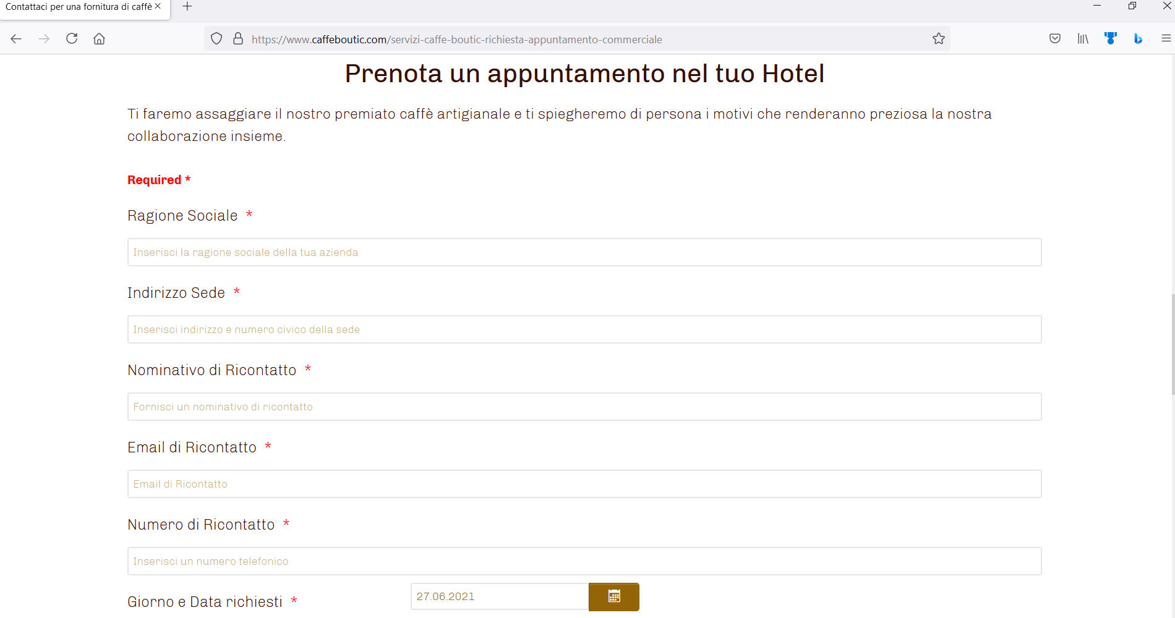Click the Email di Ricontatto field
The height and width of the screenshot is (618, 1175).
(584, 484)
